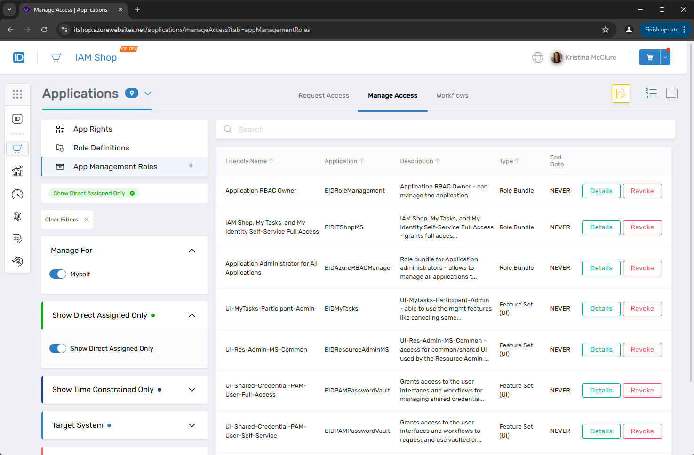694x455 pixels.
Task: Open the tasks checklist sidebar icon
Action: pos(17,239)
